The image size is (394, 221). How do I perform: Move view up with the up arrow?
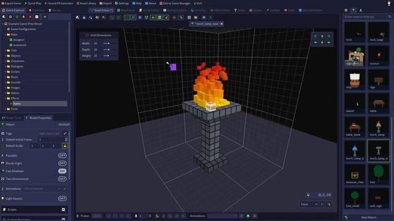322,36
